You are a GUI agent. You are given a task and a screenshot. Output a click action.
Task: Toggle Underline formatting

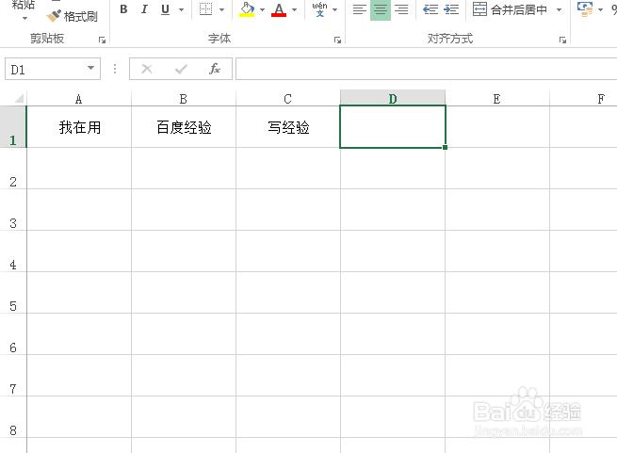click(x=165, y=9)
